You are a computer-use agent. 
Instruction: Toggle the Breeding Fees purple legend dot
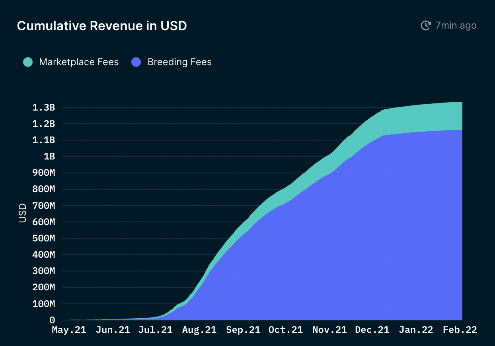136,62
